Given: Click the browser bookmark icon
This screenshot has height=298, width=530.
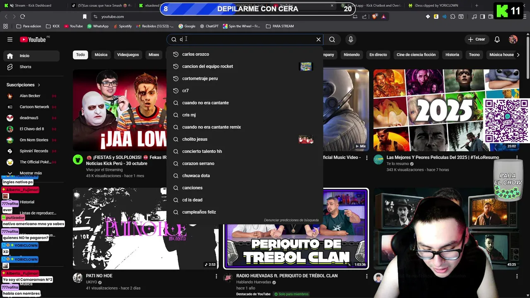Looking at the screenshot, I should point(84,17).
